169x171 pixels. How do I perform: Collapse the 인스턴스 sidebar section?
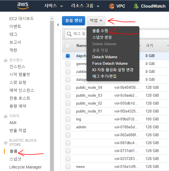[6, 60]
